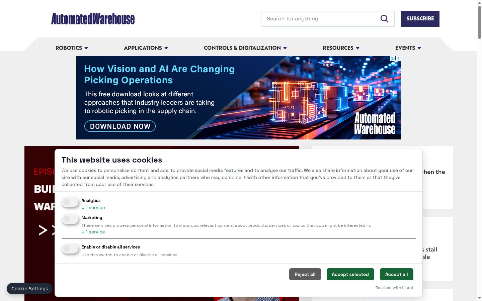The width and height of the screenshot is (482, 301).
Task: Open the RESOURCES menu
Action: 338,48
